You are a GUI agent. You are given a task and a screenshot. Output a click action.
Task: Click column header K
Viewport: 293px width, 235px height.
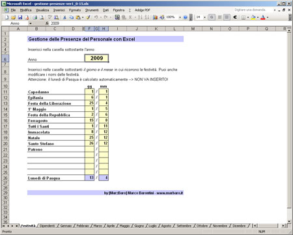pos(156,29)
